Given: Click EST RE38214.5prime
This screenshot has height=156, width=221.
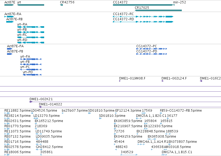Looking at the screenshot, I should click(7, 118).
